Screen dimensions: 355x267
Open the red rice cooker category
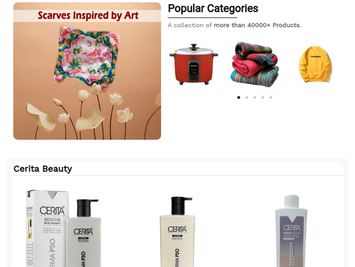point(194,64)
